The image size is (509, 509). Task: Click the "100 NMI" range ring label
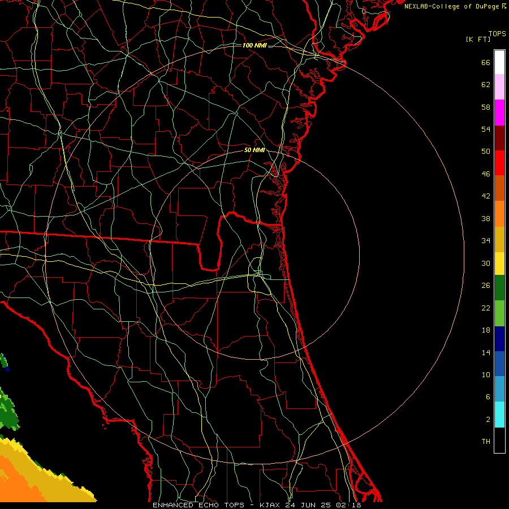coord(255,45)
